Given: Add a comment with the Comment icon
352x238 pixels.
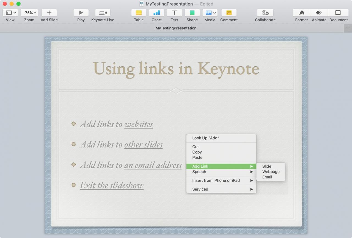Looking at the screenshot, I should (x=229, y=13).
